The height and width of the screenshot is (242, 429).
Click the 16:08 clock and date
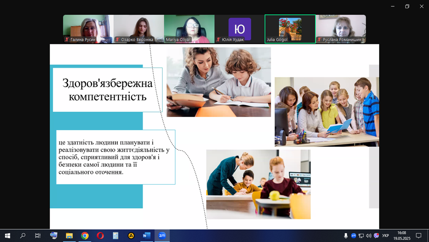tap(401, 236)
